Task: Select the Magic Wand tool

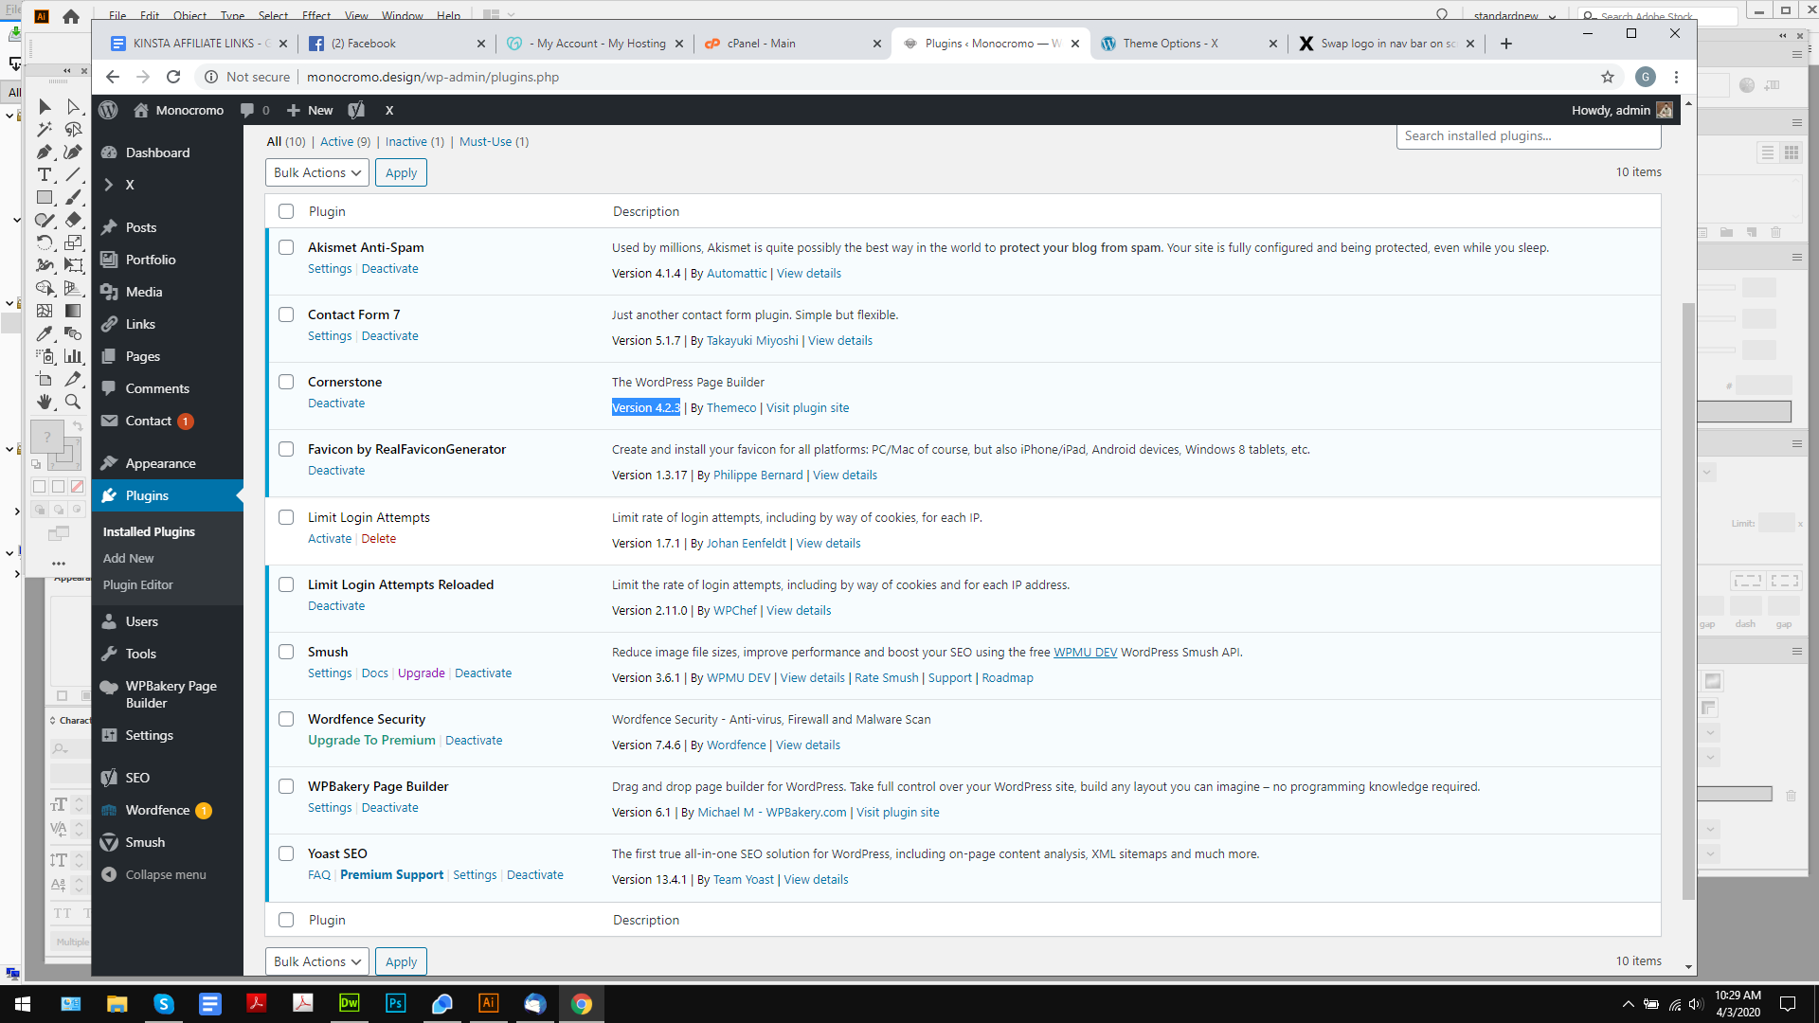Action: 45,130
